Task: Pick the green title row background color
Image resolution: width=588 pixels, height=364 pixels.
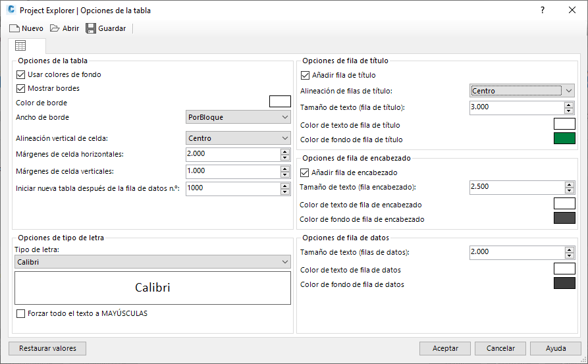Action: pyautogui.click(x=564, y=138)
